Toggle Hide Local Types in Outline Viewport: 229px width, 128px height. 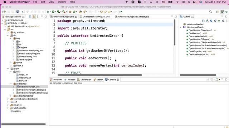[x=223, y=21]
